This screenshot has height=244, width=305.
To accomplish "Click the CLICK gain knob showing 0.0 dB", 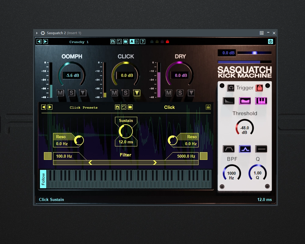I will tap(126, 74).
